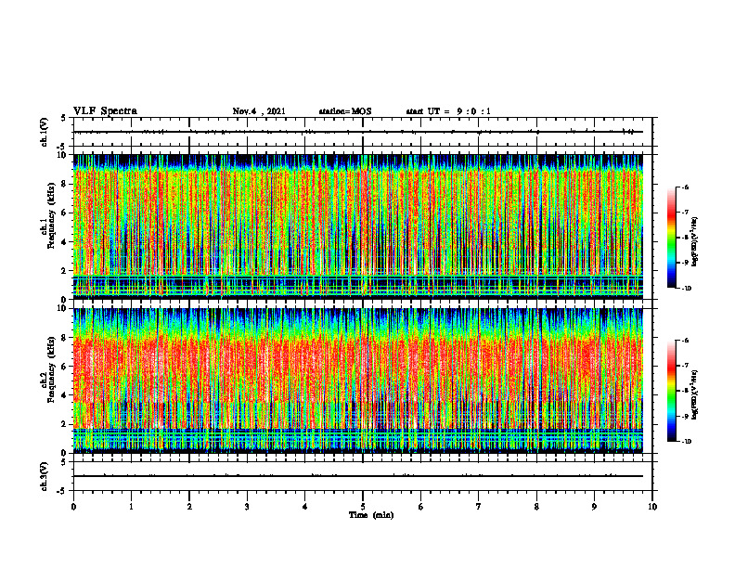Screen dimensions: 735x568
Task: Select the ch.2 colorbar log(PSD) unit label
Action: tap(696, 394)
